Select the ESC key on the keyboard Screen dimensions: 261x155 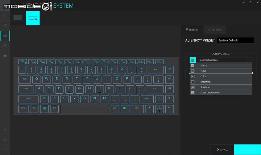tap(22, 62)
